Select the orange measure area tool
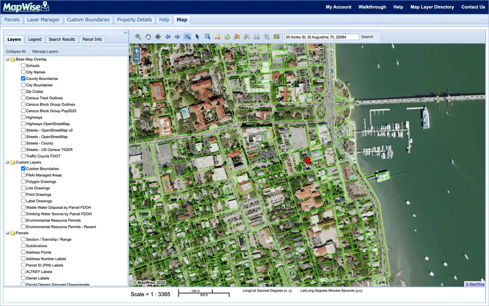Image resolution: width=489 pixels, height=306 pixels. pyautogui.click(x=237, y=37)
